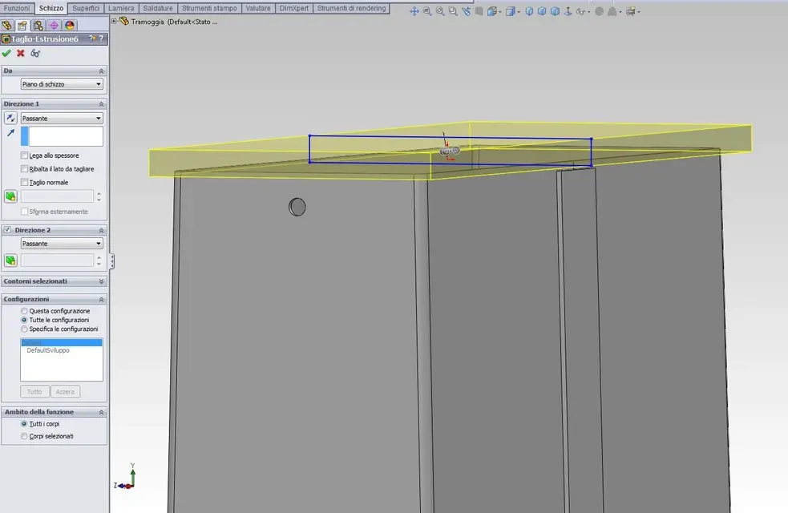
Task: Click the Edit Appearance sphere icon
Action: pos(599,11)
